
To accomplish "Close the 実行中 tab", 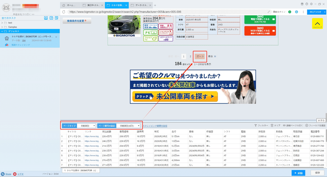I will pos(102,5).
